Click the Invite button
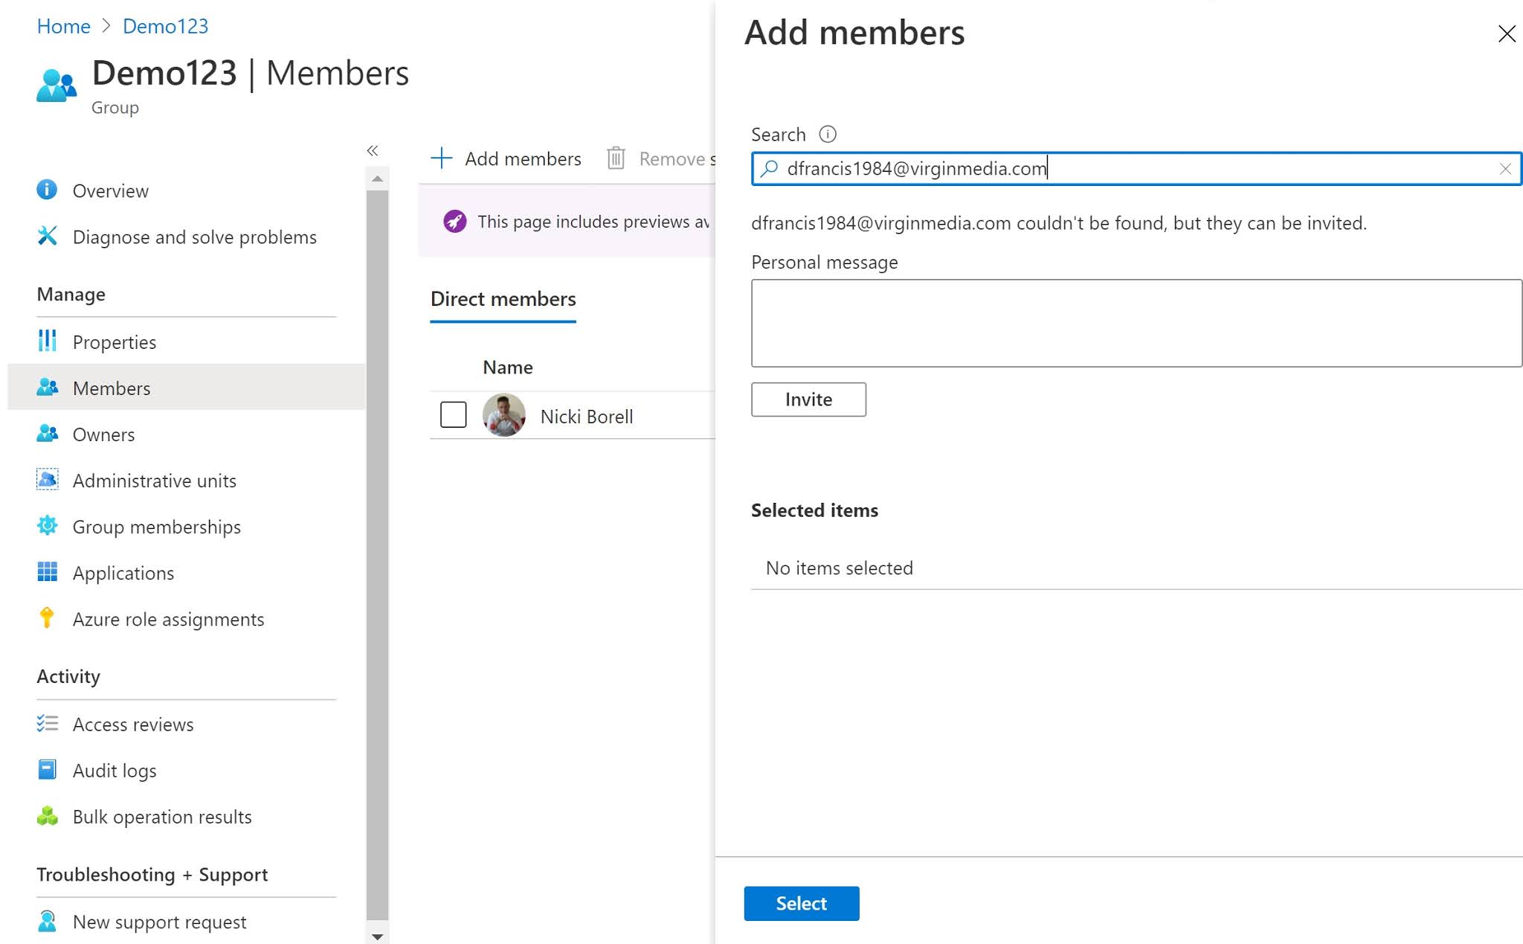This screenshot has width=1523, height=944. point(808,399)
